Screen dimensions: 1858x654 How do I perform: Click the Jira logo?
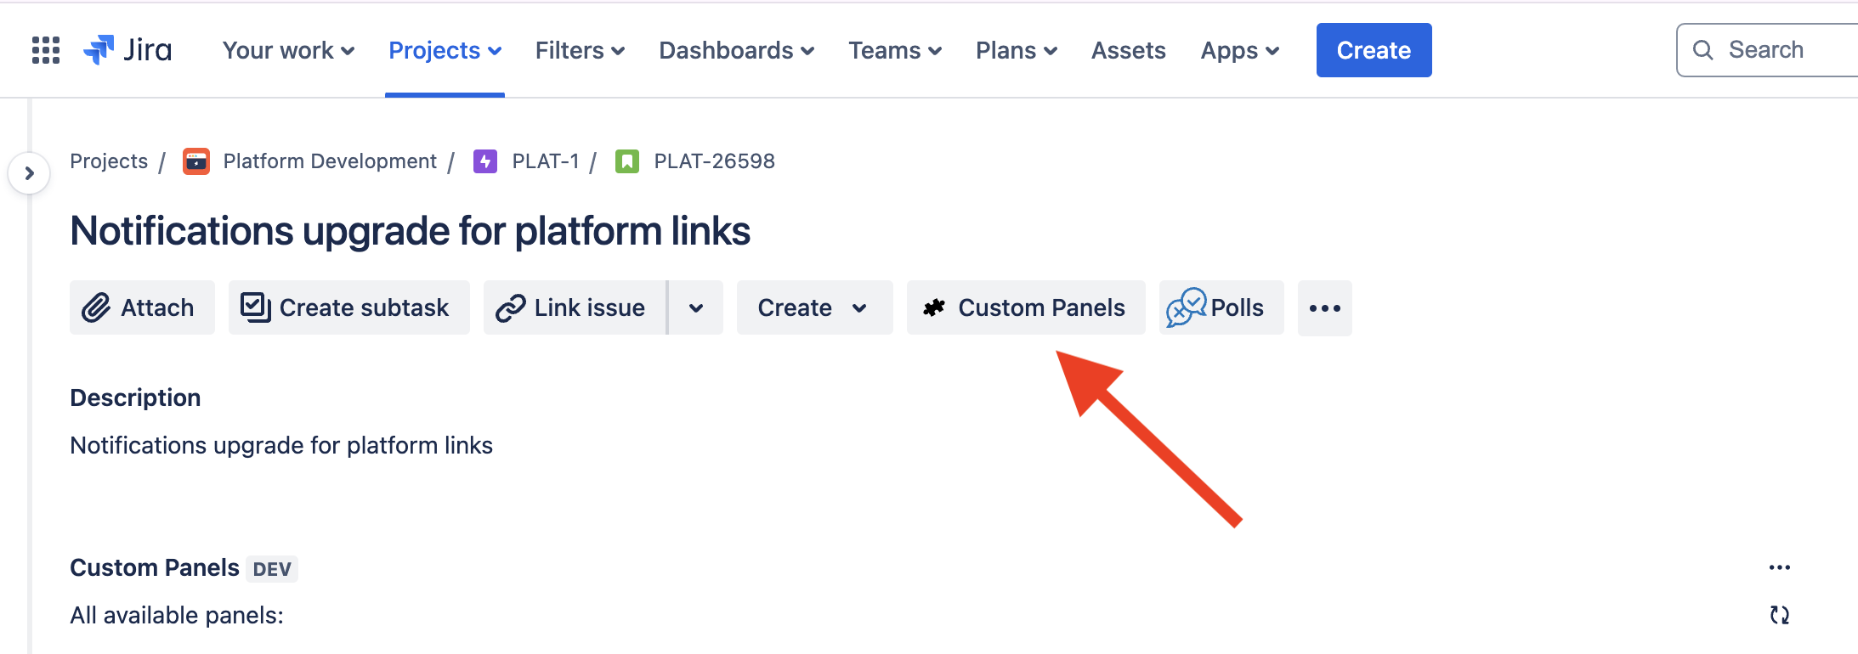coord(128,50)
